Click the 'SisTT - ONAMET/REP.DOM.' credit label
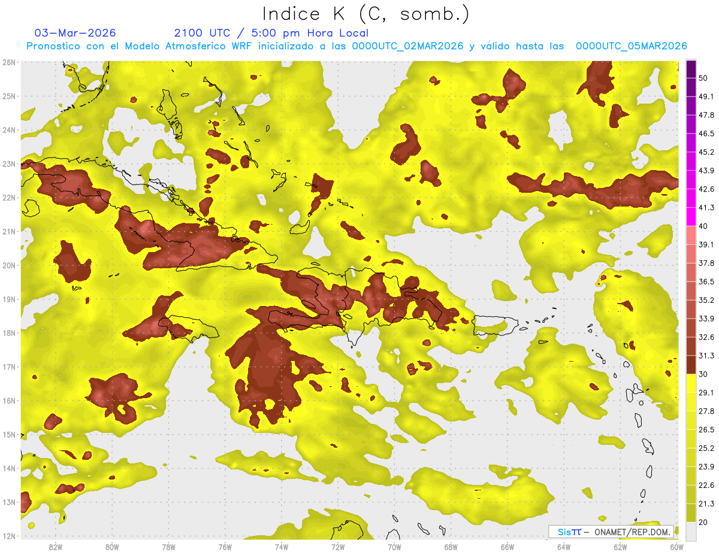This screenshot has width=719, height=555. pos(611,531)
